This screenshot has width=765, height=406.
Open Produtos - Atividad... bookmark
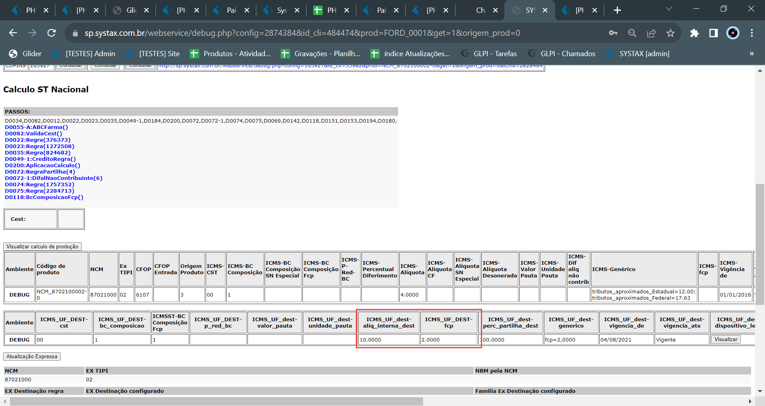click(230, 54)
